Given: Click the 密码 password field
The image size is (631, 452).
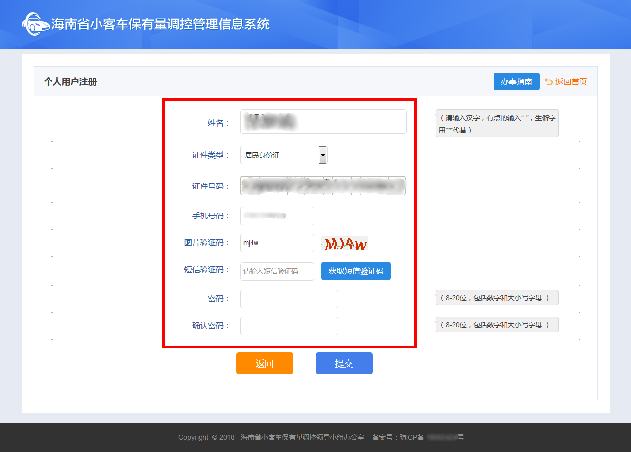Looking at the screenshot, I should click(289, 299).
